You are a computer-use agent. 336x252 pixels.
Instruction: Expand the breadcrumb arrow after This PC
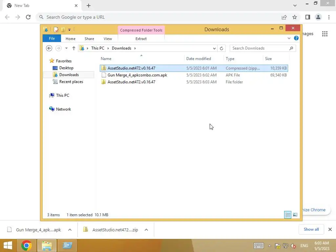coord(108,48)
